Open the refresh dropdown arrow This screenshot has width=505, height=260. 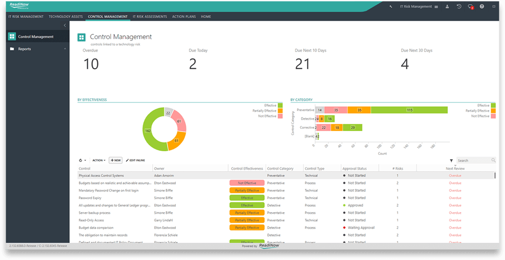coord(85,160)
